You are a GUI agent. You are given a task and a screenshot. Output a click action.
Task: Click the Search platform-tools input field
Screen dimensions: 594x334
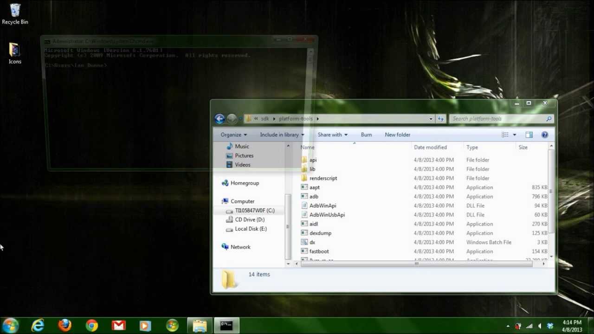497,119
